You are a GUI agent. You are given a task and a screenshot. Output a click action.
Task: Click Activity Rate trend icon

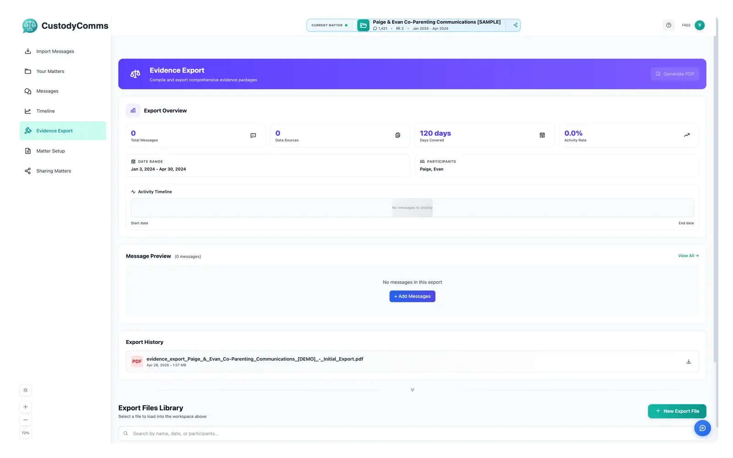pos(687,135)
